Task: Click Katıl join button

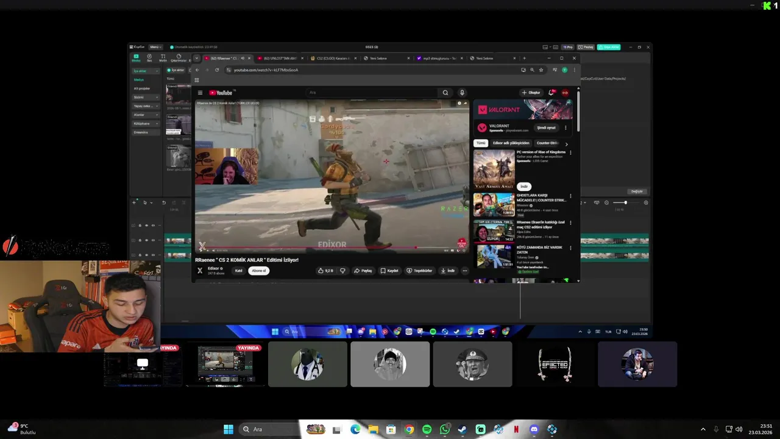Action: tap(239, 271)
